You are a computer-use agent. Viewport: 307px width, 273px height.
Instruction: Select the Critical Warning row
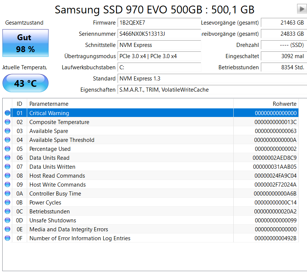click(x=151, y=113)
